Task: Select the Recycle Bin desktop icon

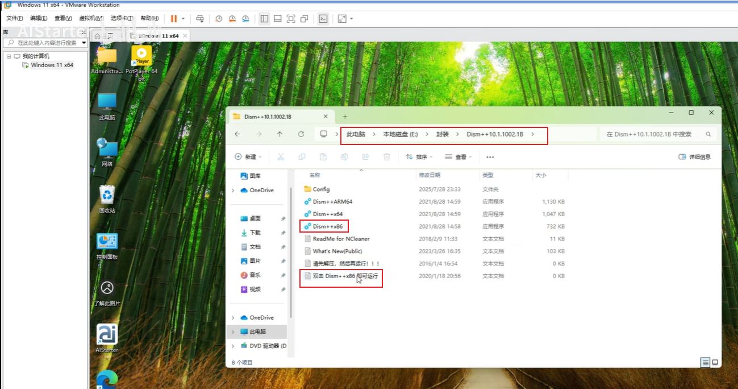Action: (107, 196)
